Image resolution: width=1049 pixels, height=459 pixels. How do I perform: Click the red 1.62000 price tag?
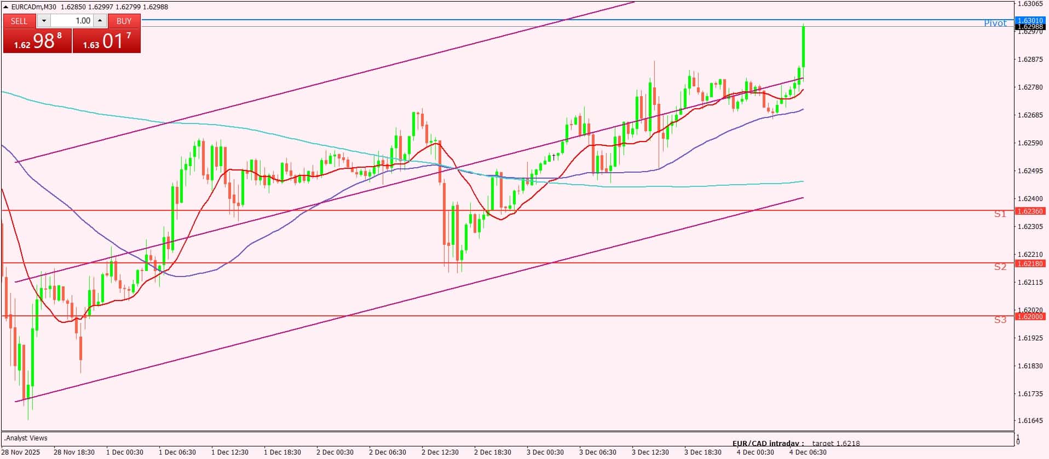tap(1030, 316)
